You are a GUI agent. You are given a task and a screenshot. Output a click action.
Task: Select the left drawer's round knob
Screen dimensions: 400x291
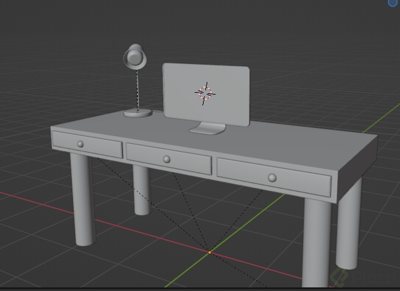[x=80, y=144]
